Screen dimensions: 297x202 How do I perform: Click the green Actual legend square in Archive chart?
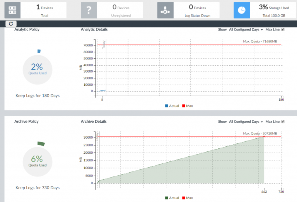(167, 198)
